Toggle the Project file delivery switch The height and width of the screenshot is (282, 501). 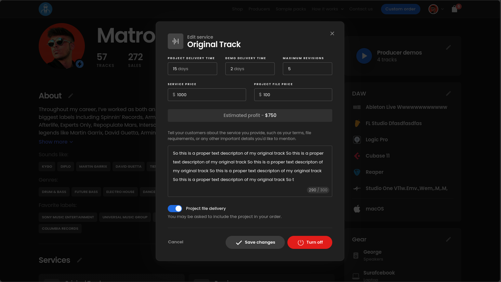click(x=175, y=209)
